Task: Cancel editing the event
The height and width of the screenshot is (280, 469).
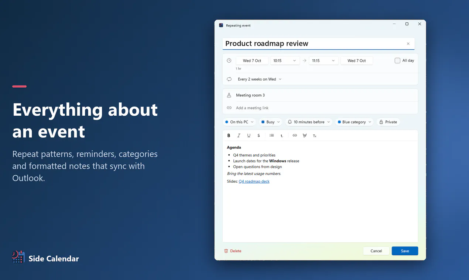Action: click(x=376, y=251)
